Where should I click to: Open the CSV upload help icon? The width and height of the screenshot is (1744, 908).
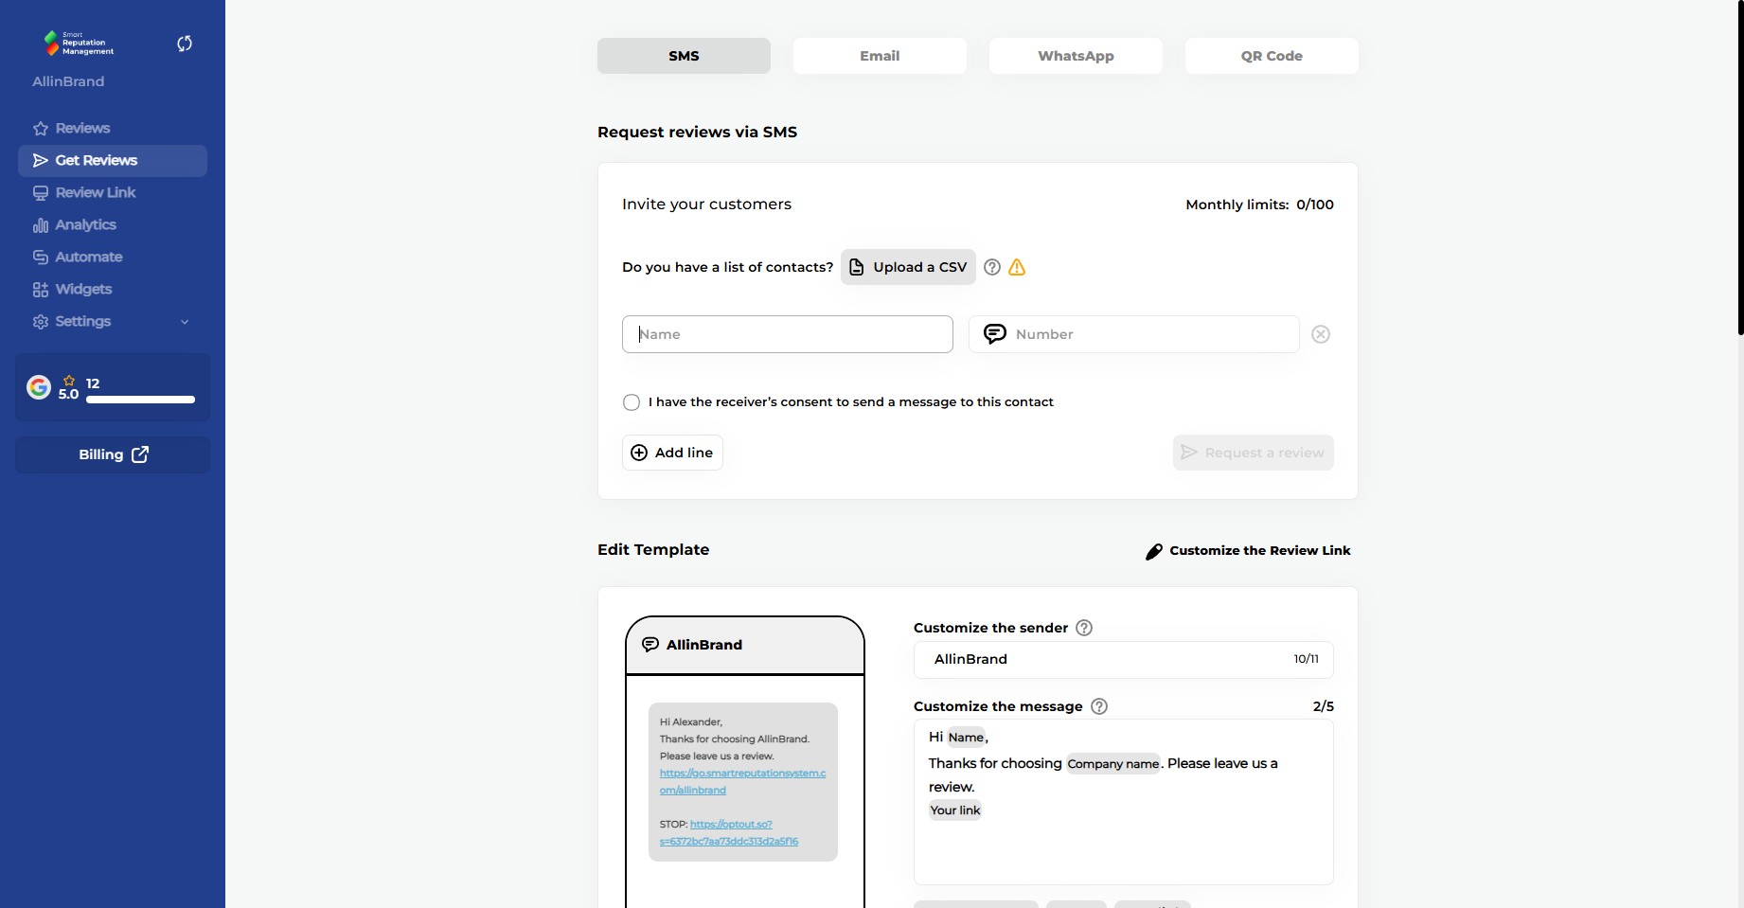coord(992,267)
